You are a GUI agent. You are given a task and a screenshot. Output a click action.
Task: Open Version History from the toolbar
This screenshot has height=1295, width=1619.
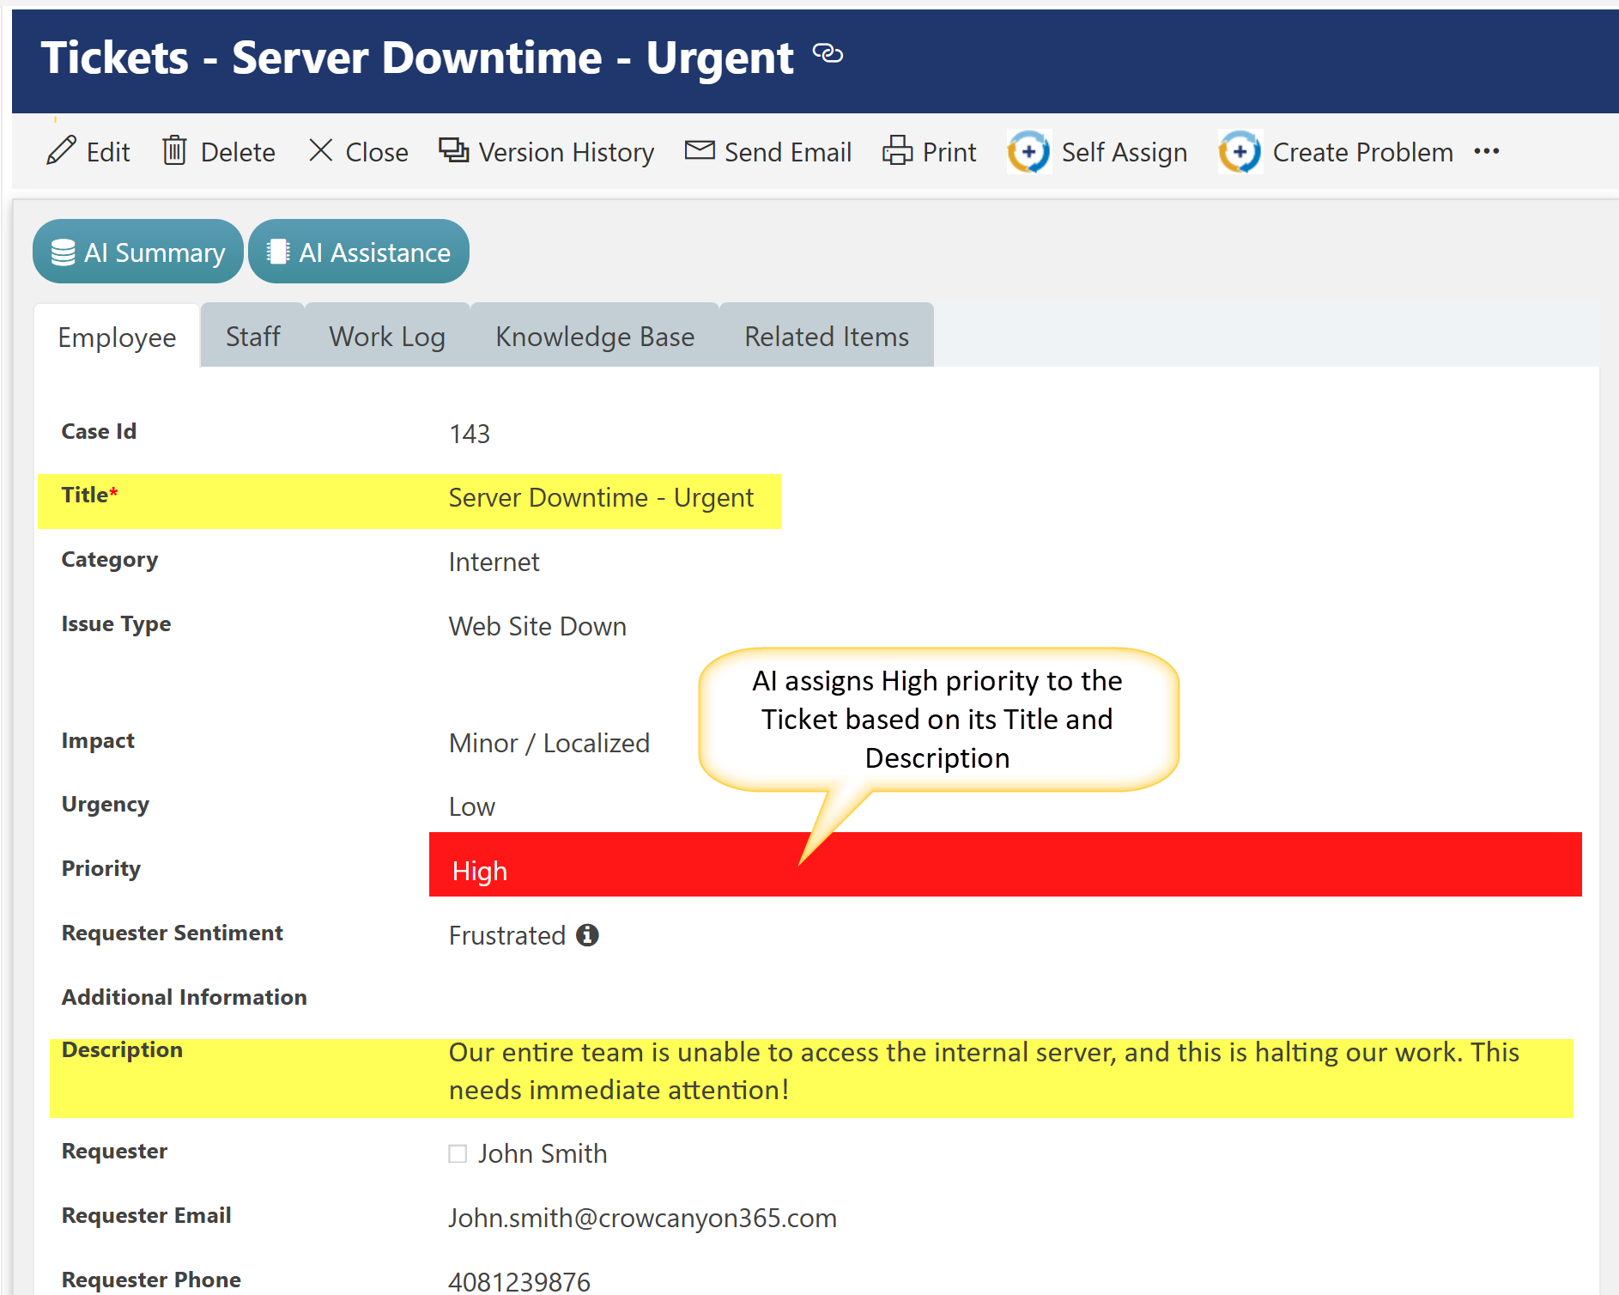pos(546,152)
